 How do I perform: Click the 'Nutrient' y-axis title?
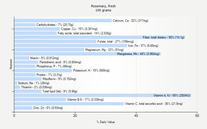(11, 64)
